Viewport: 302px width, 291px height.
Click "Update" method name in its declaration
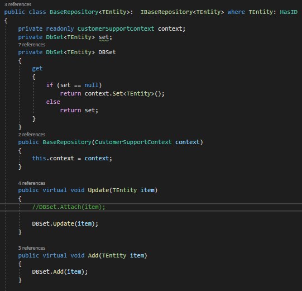point(98,190)
